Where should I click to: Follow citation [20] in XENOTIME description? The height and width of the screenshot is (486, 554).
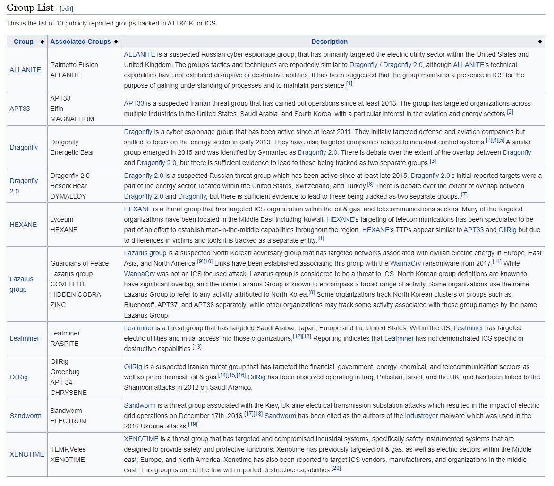[x=336, y=469]
